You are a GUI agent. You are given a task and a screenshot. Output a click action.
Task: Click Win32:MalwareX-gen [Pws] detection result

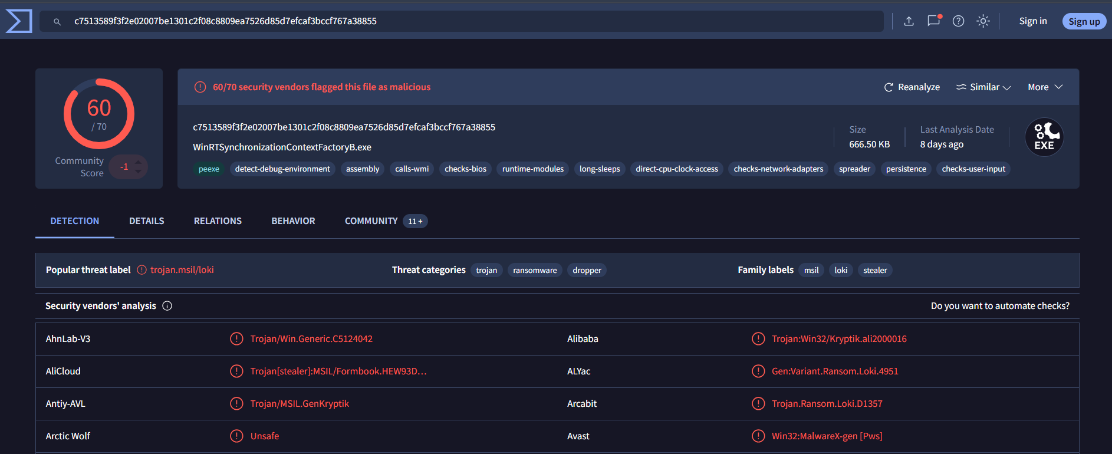coord(827,436)
